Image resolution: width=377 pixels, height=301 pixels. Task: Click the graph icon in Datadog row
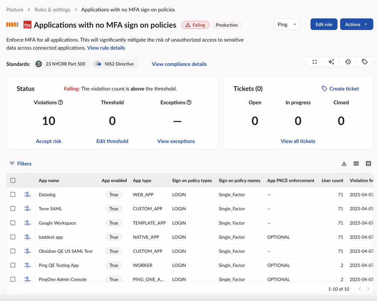(x=27, y=195)
